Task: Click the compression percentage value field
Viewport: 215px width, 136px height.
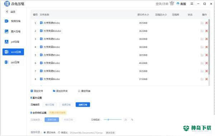Action: (x=126, y=120)
